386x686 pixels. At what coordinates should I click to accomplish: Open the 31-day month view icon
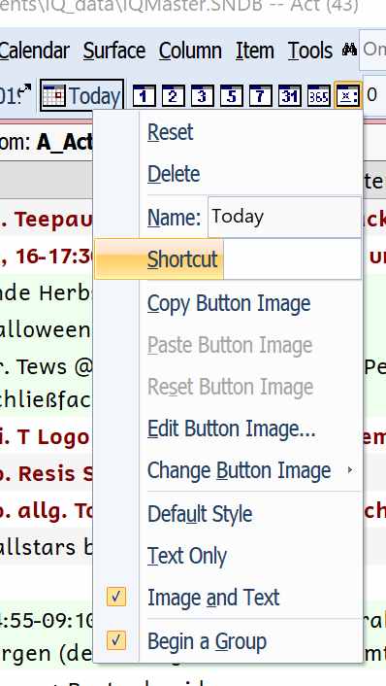(290, 95)
